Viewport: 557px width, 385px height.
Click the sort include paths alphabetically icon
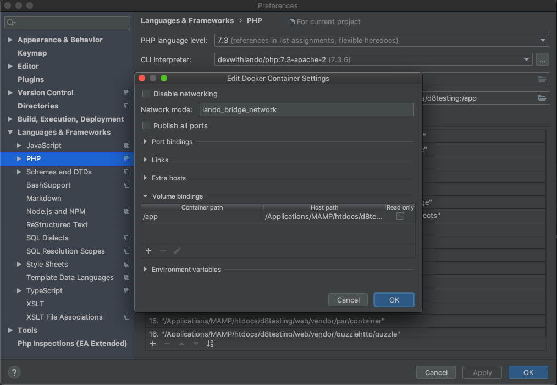point(210,344)
